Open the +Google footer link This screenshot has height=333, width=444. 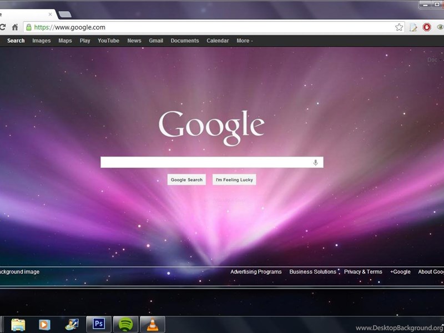(x=400, y=272)
